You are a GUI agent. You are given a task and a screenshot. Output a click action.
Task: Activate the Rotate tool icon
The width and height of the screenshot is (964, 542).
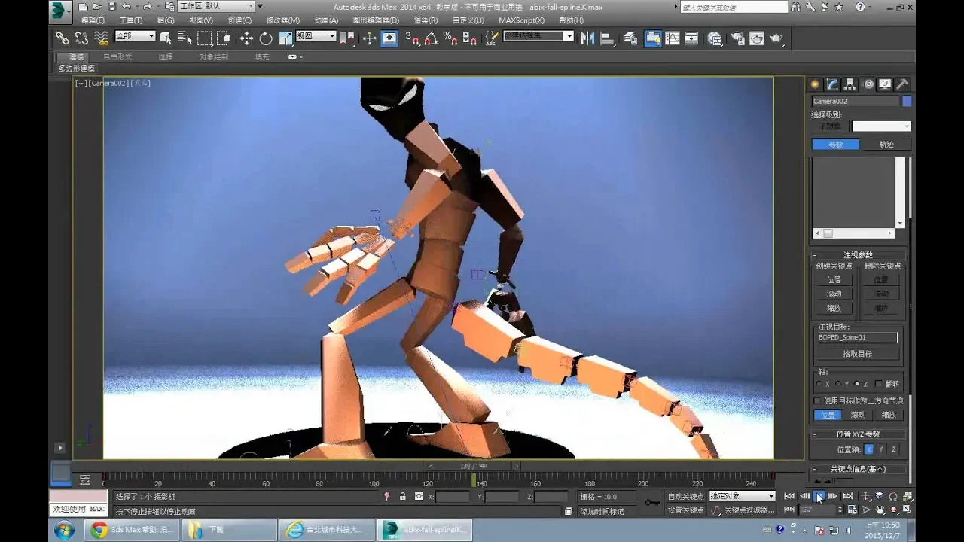[x=266, y=38]
